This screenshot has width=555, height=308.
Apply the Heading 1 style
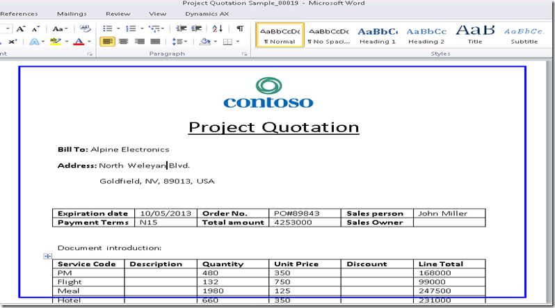[x=378, y=35]
